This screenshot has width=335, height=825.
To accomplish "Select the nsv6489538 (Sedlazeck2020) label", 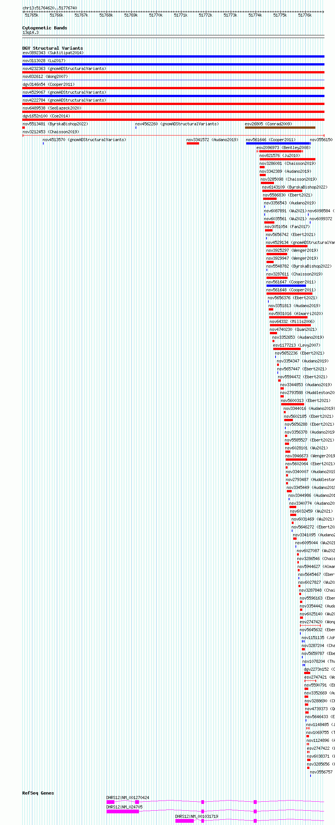I will click(52, 108).
